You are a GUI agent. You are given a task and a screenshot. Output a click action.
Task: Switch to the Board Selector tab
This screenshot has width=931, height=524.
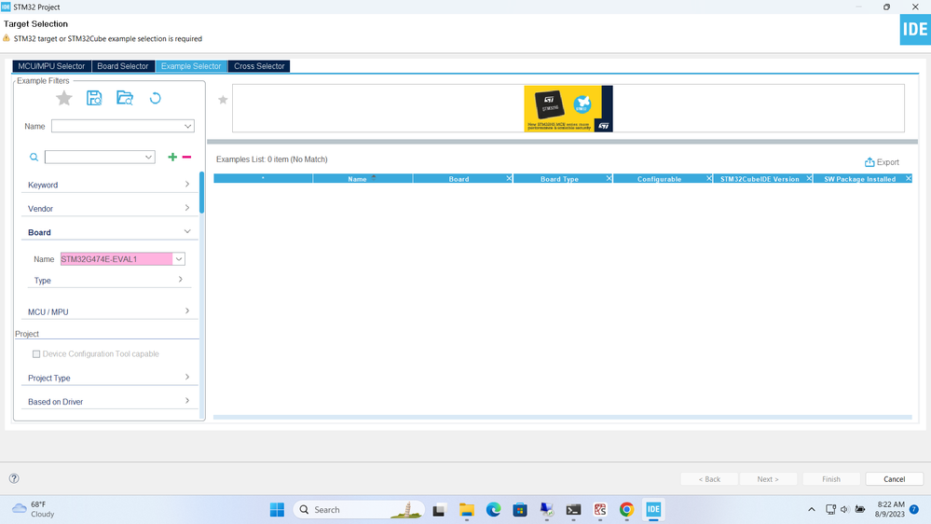(x=123, y=66)
